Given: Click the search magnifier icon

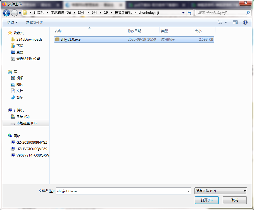Looking at the screenshot, I should (248, 13).
